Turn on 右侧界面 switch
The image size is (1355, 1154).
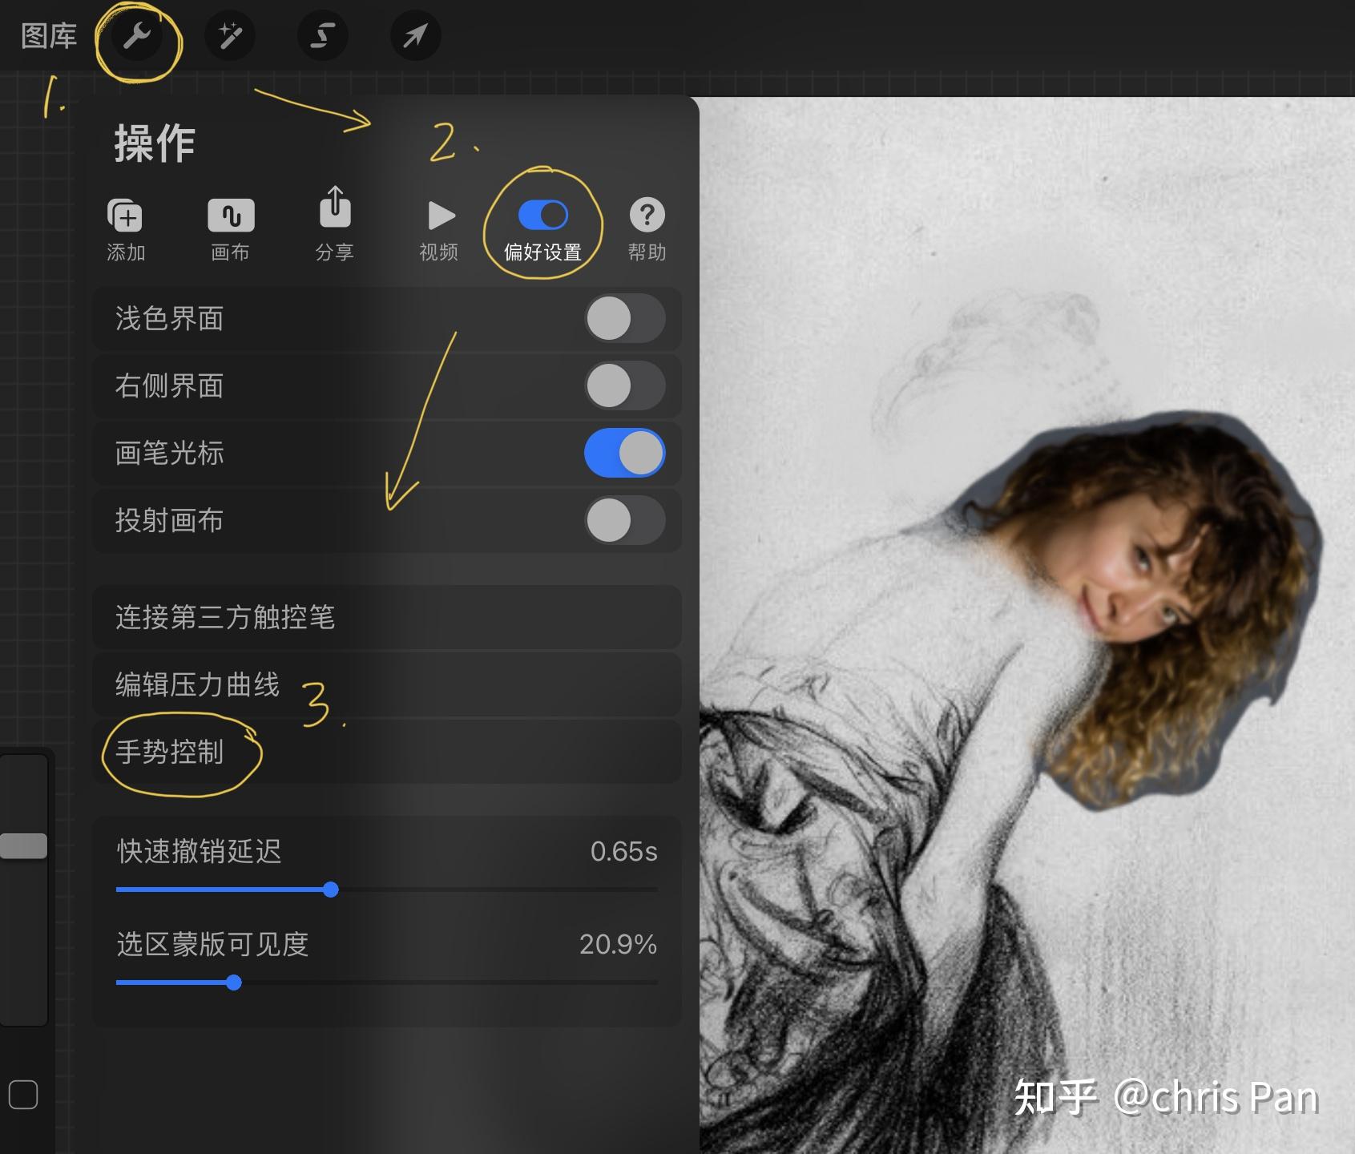[625, 386]
